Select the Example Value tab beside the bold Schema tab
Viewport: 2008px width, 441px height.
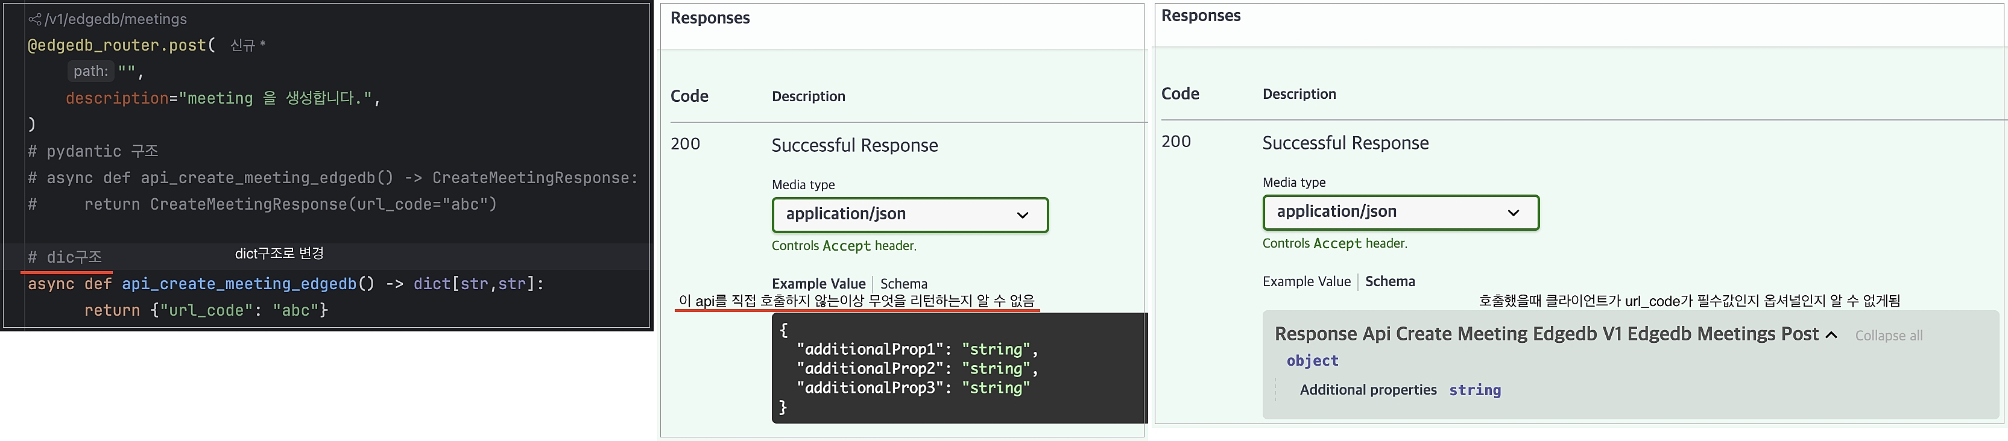tap(1307, 281)
